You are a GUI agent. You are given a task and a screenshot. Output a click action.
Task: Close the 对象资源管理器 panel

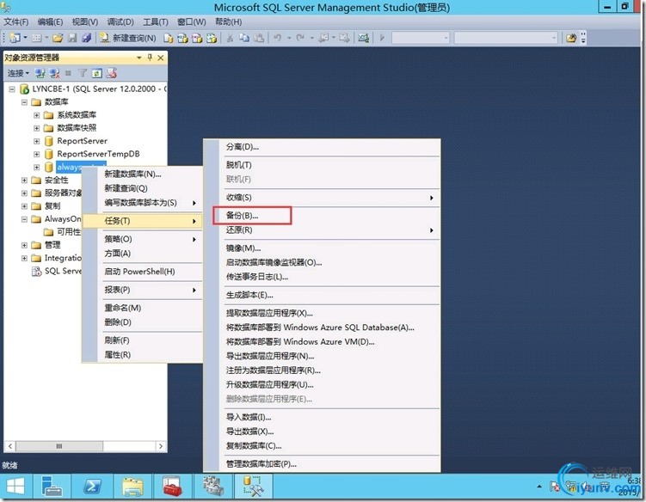[x=161, y=58]
